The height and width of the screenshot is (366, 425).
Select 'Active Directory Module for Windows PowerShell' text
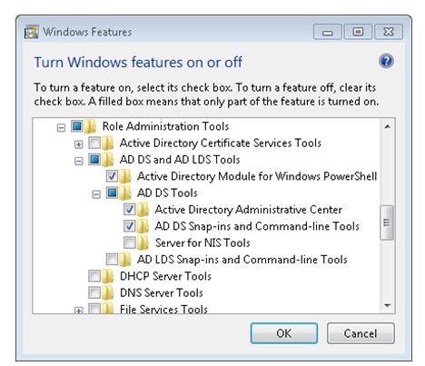(x=257, y=176)
